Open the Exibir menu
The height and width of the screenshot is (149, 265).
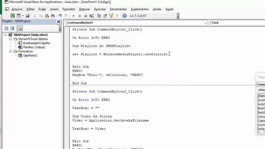42,9
